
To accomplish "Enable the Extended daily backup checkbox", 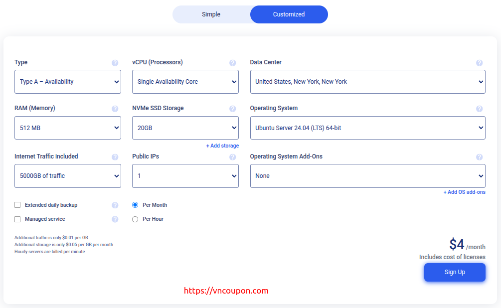I will coord(18,205).
